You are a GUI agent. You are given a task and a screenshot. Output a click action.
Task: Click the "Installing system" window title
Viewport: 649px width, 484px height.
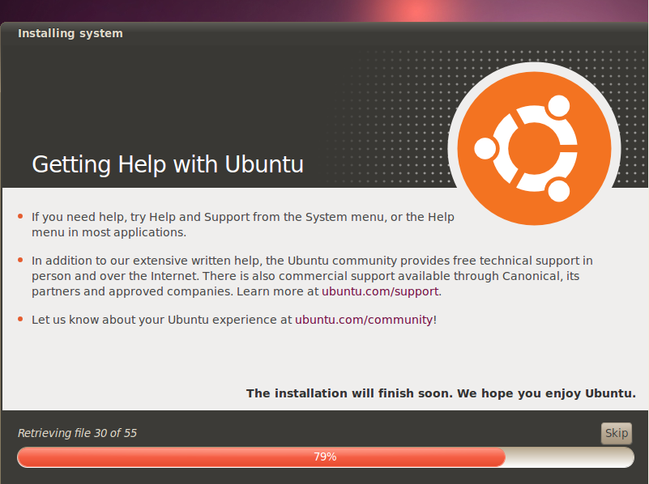70,33
